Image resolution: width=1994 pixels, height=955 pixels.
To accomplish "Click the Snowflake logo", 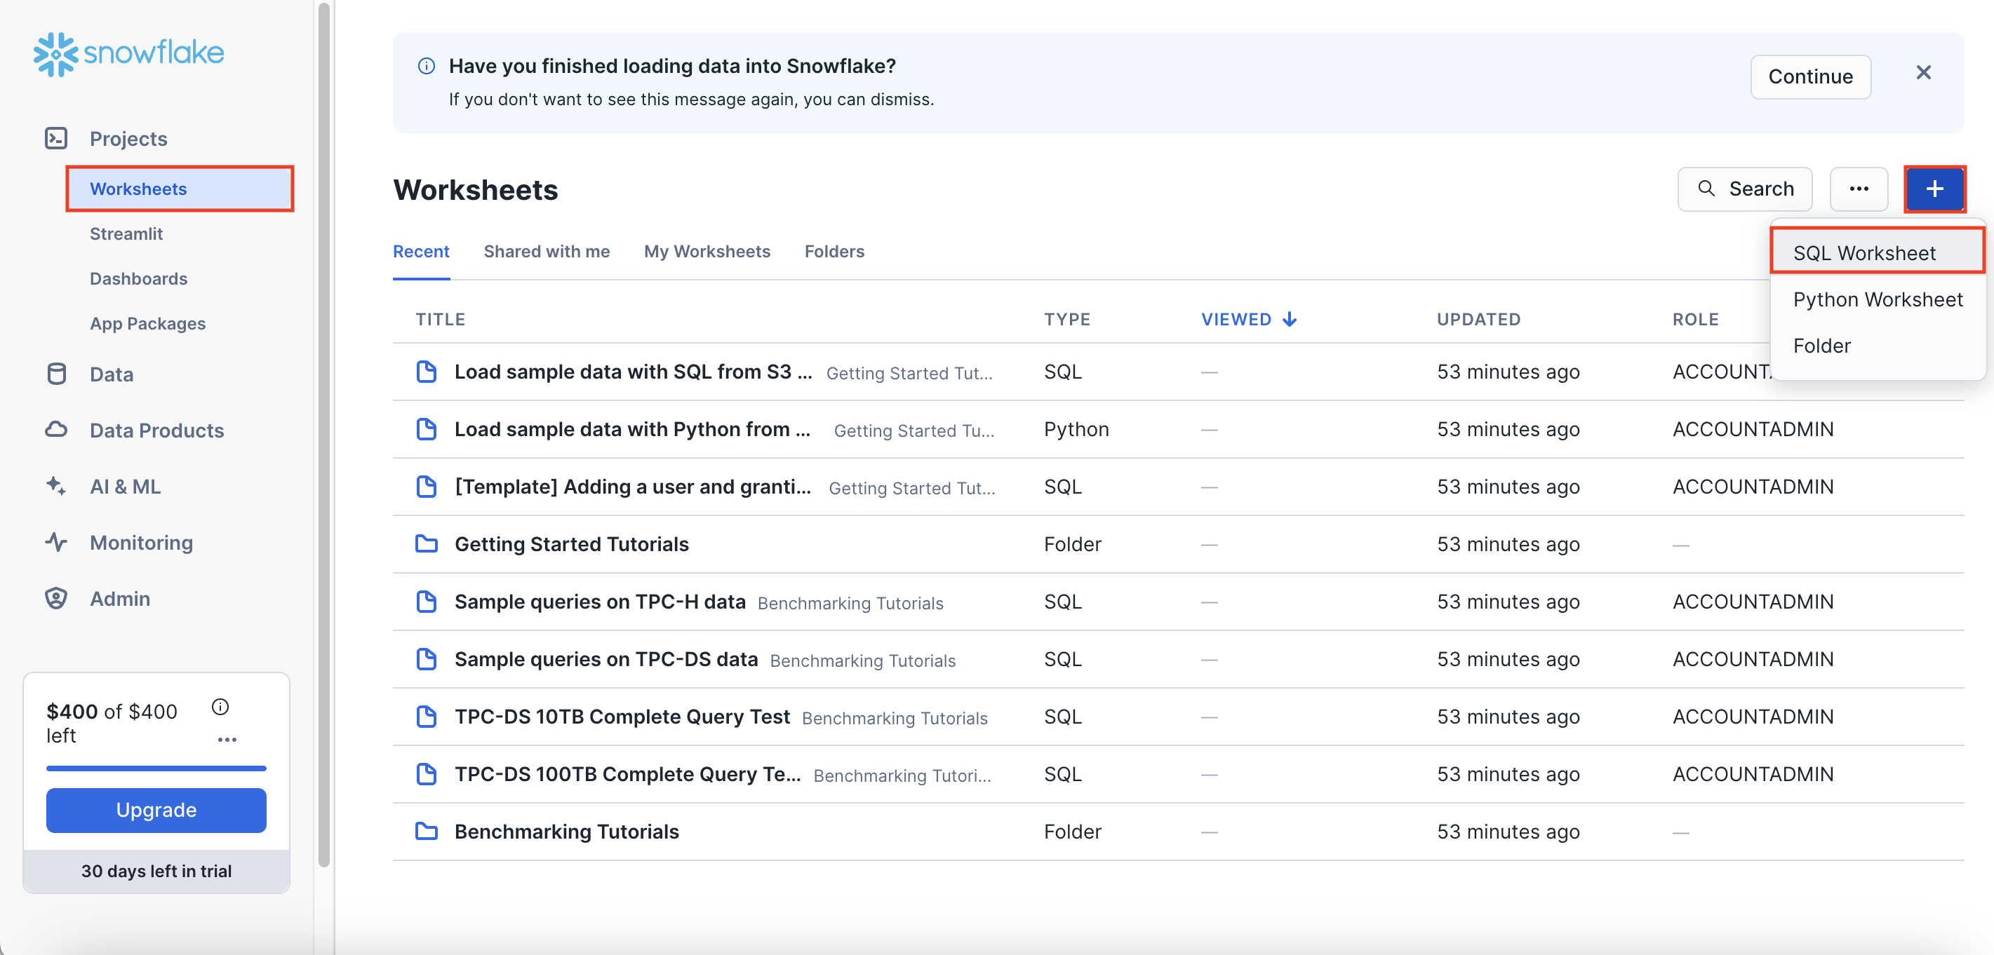I will pos(128,53).
